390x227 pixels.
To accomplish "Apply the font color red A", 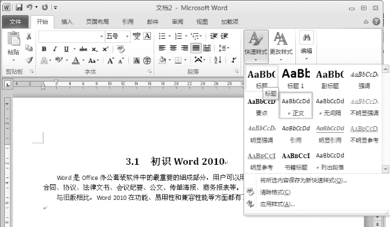I will point(76,60).
